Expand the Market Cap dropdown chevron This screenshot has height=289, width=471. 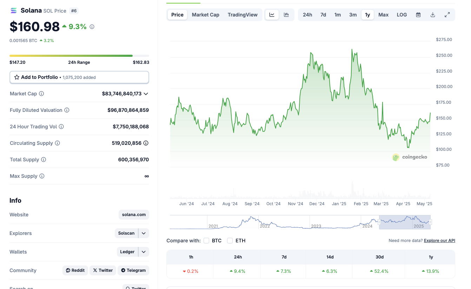146,94
